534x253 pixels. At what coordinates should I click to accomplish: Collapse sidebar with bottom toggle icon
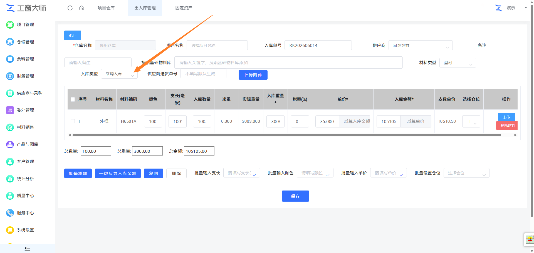(27, 248)
